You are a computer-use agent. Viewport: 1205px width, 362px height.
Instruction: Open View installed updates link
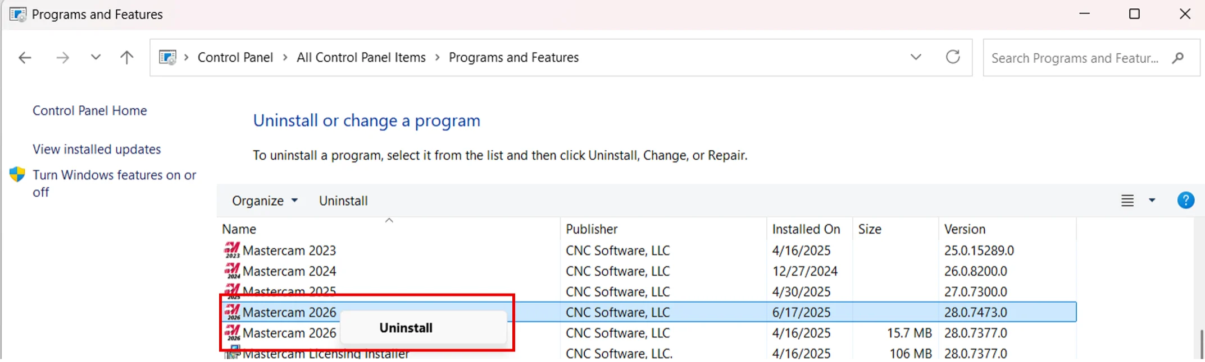pyautogui.click(x=97, y=149)
